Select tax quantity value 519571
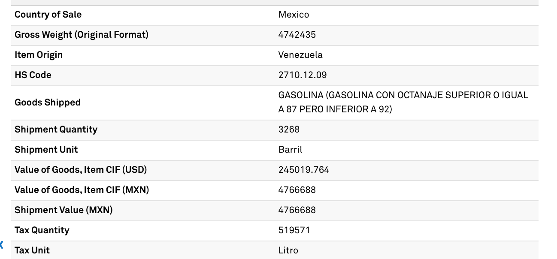The width and height of the screenshot is (557, 259). (x=294, y=230)
